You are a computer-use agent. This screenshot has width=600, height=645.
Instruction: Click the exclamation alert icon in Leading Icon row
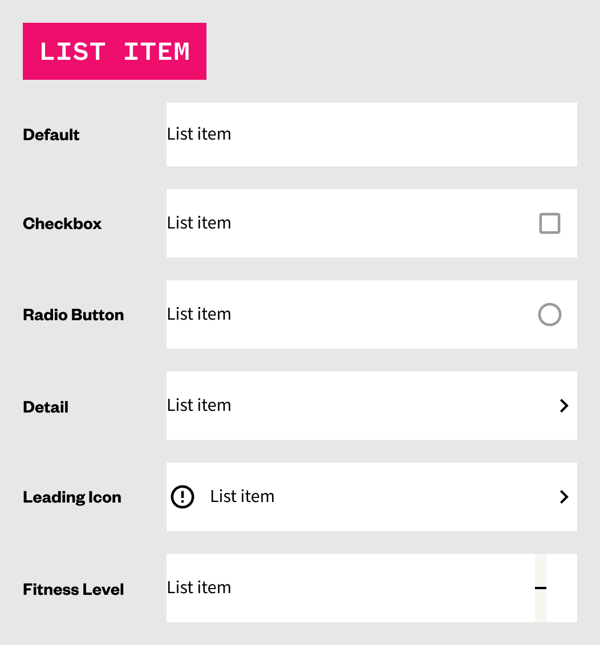click(183, 497)
